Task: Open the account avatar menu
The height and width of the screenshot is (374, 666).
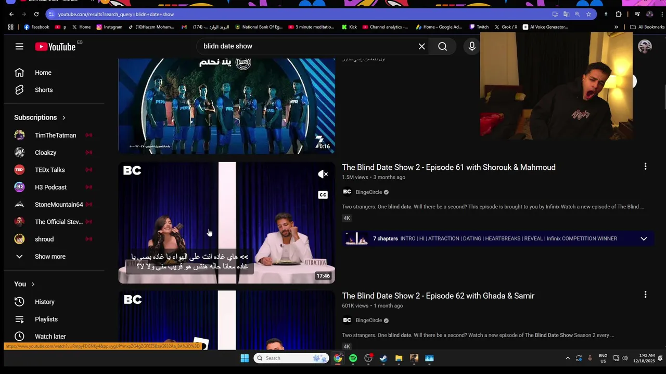Action: pos(645,46)
